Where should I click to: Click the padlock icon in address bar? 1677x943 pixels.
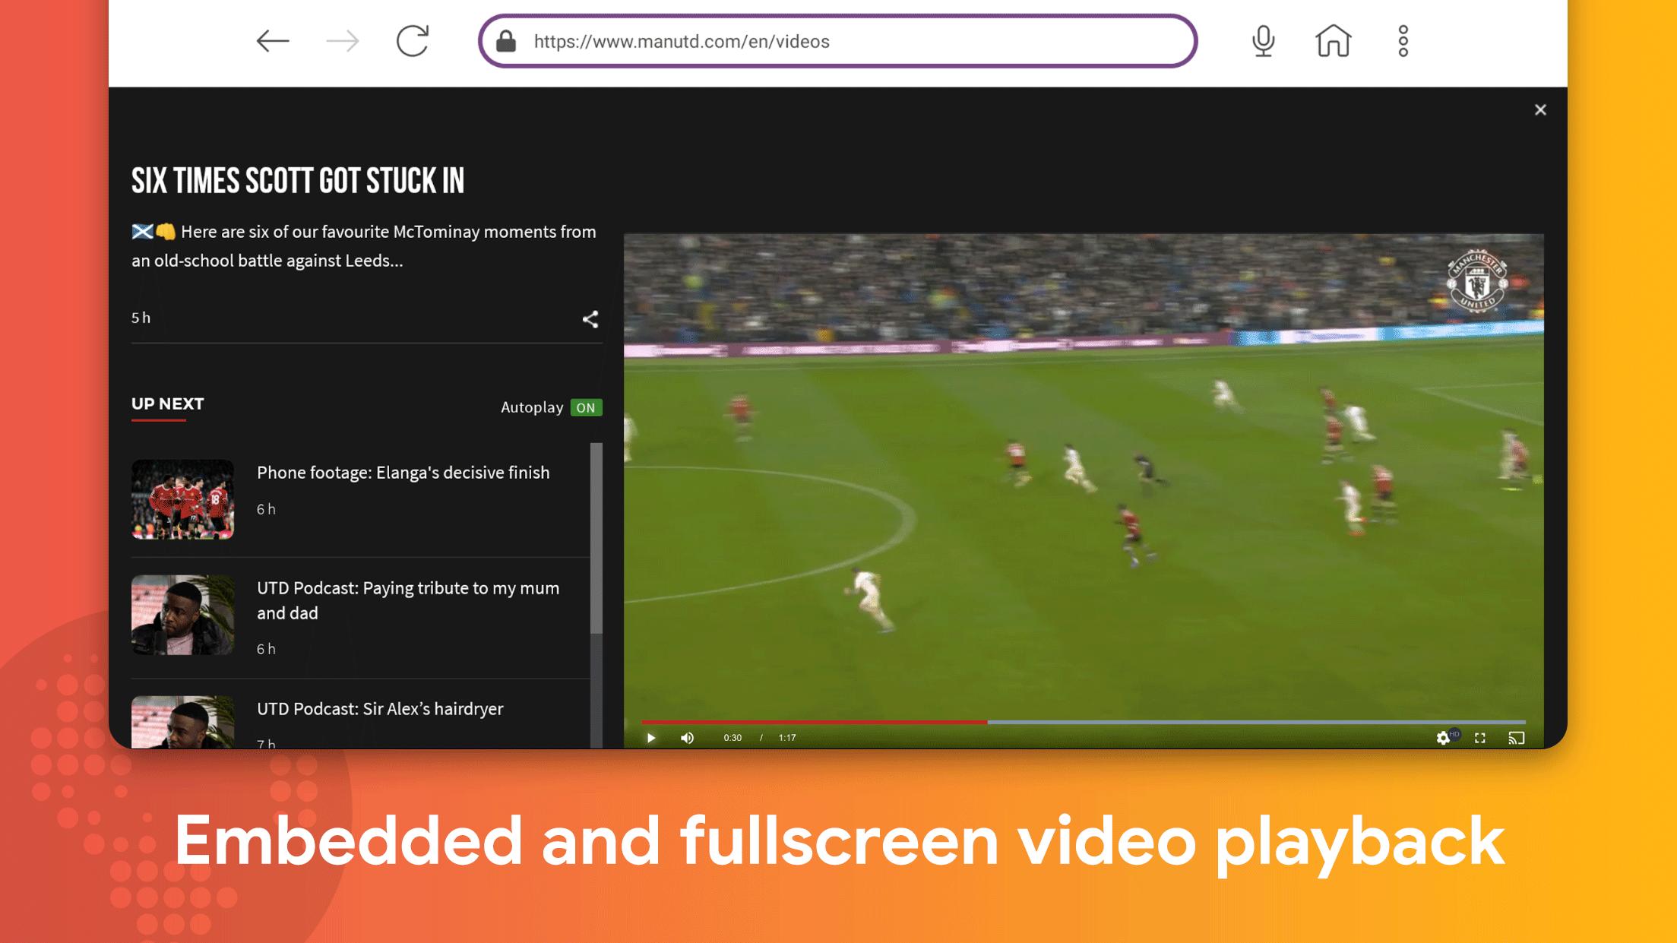[506, 41]
